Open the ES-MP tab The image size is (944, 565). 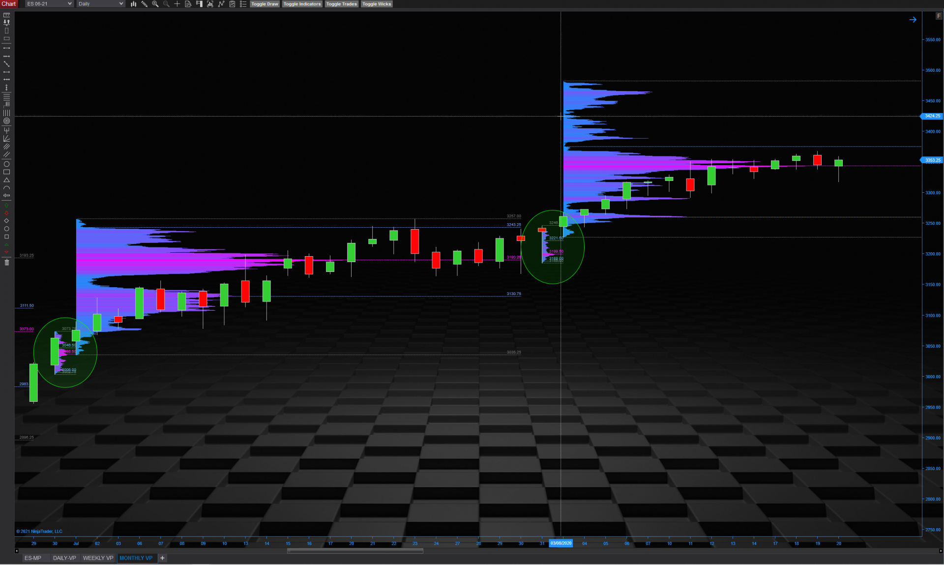click(33, 558)
